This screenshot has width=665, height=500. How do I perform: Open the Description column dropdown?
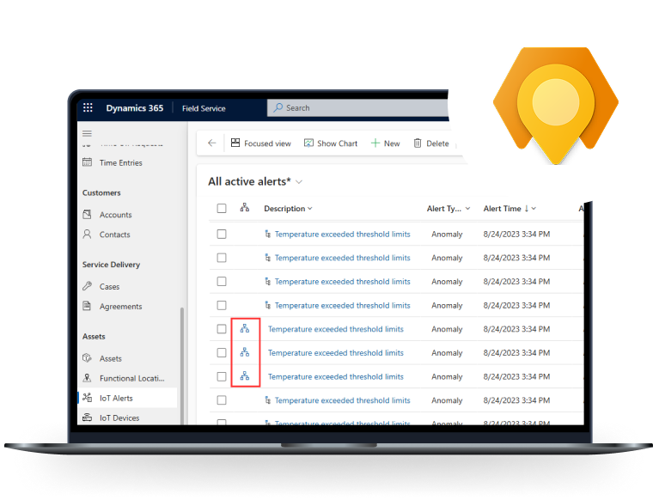pos(310,209)
